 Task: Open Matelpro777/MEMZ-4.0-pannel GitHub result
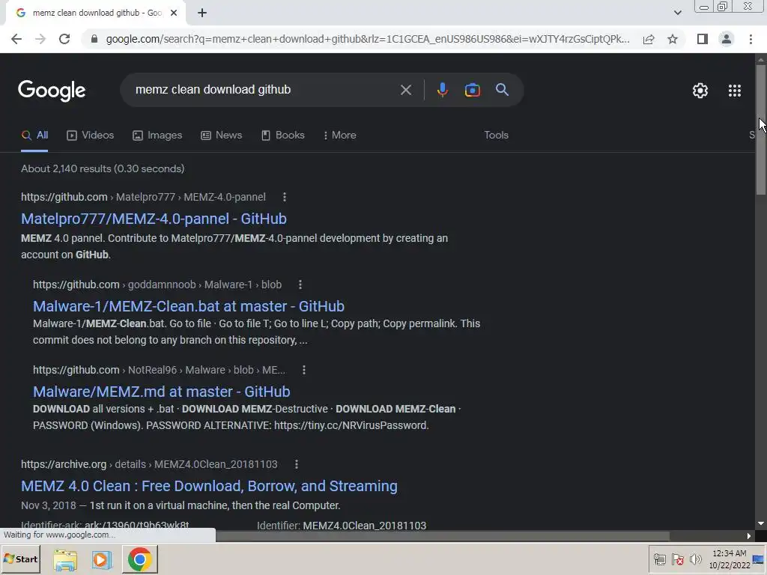tap(154, 219)
